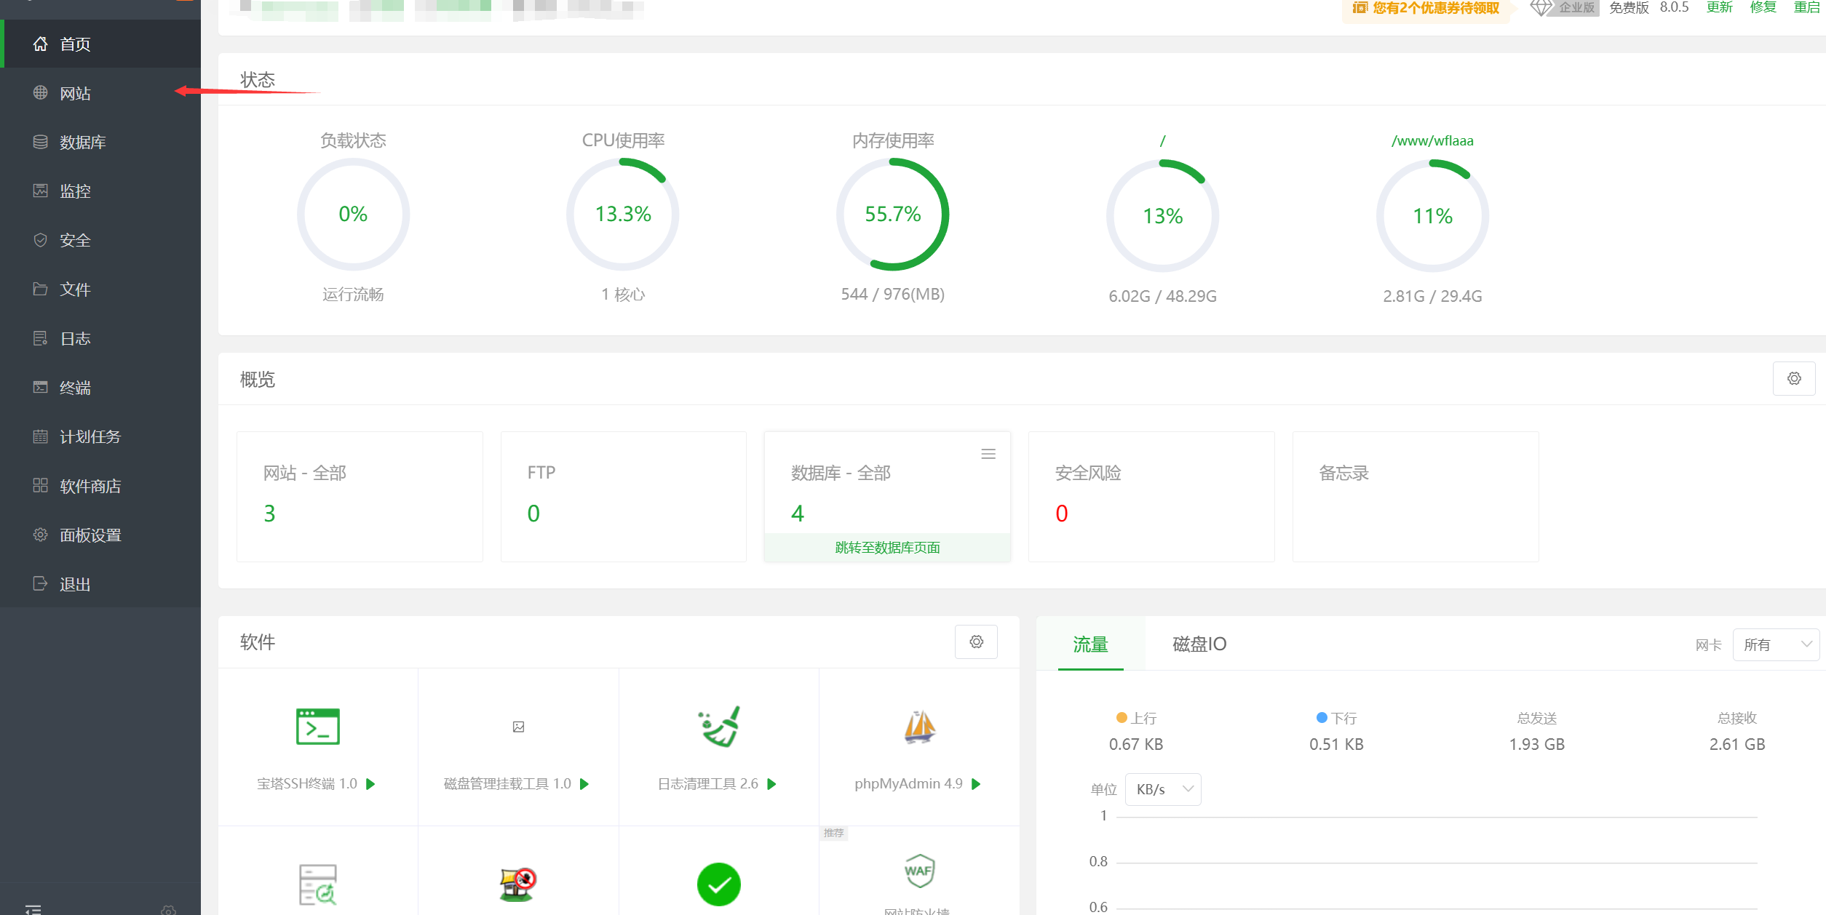Viewport: 1826px width, 915px height.
Task: Toggle the 上行 traffic legend series
Action: click(1136, 718)
